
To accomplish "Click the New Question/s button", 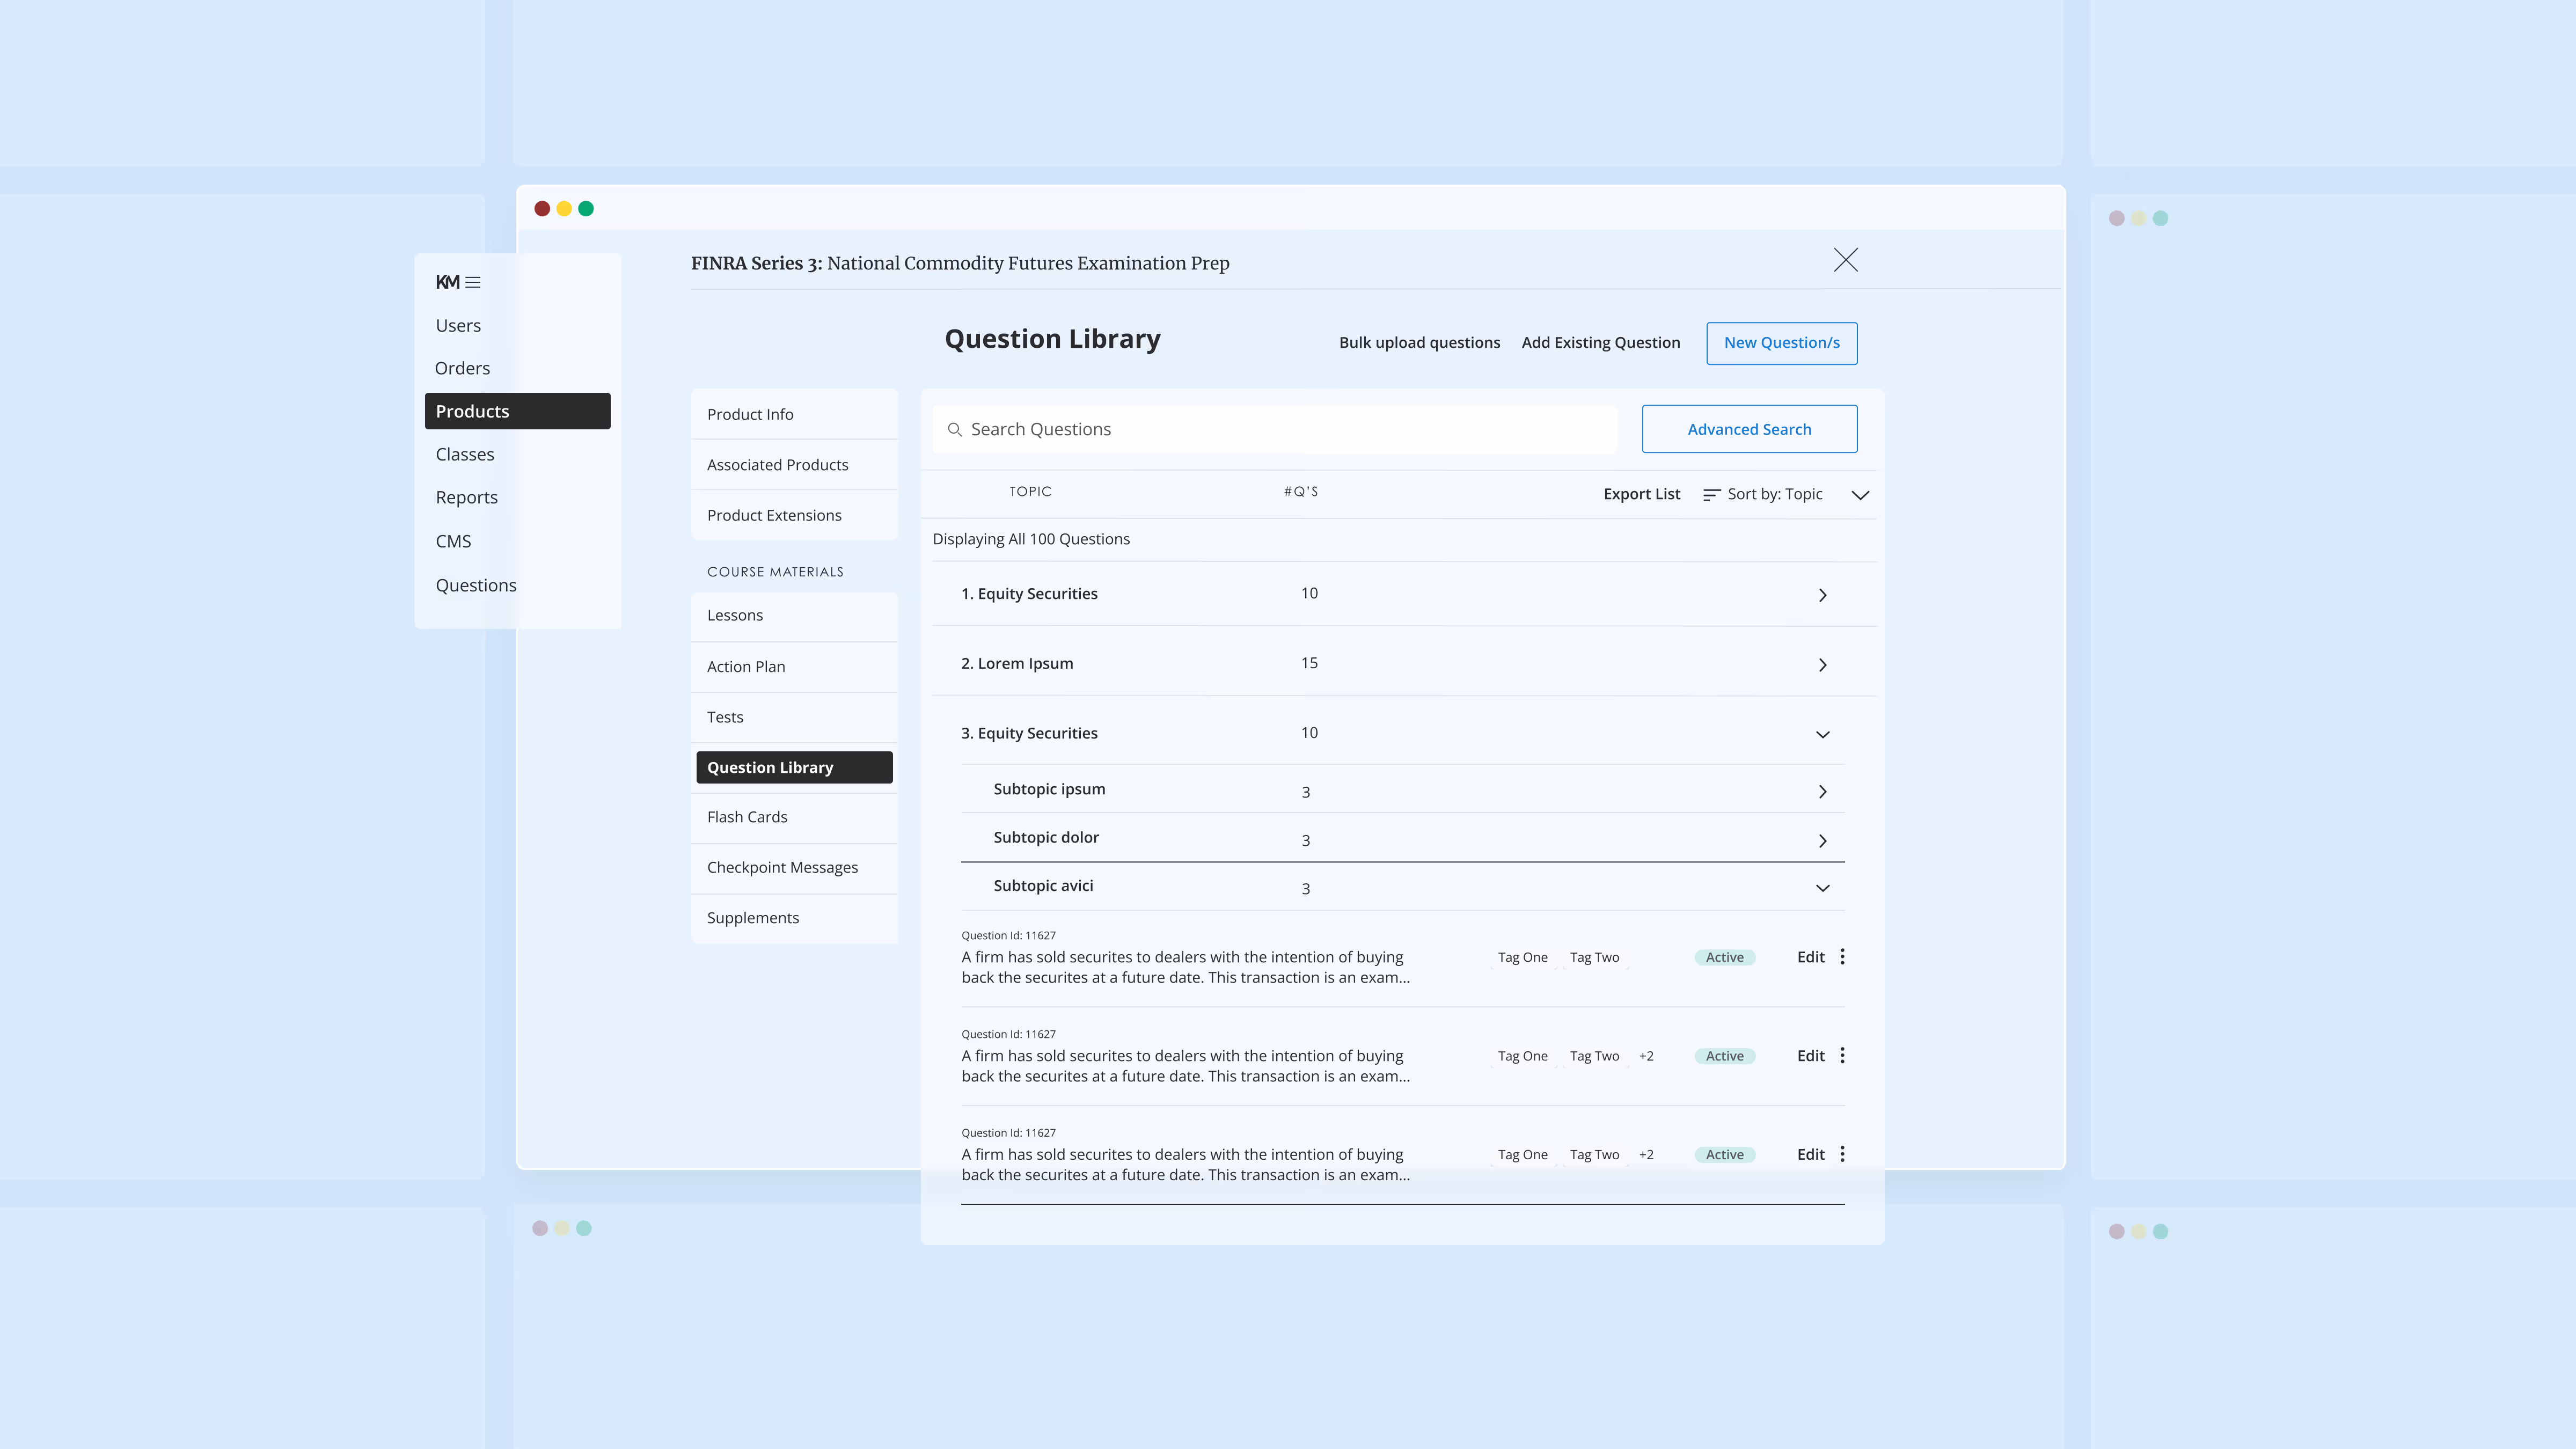I will tap(1781, 343).
